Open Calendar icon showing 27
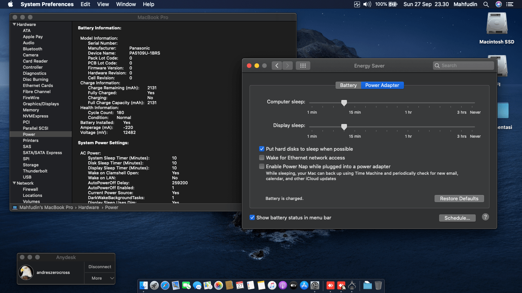 (240, 285)
